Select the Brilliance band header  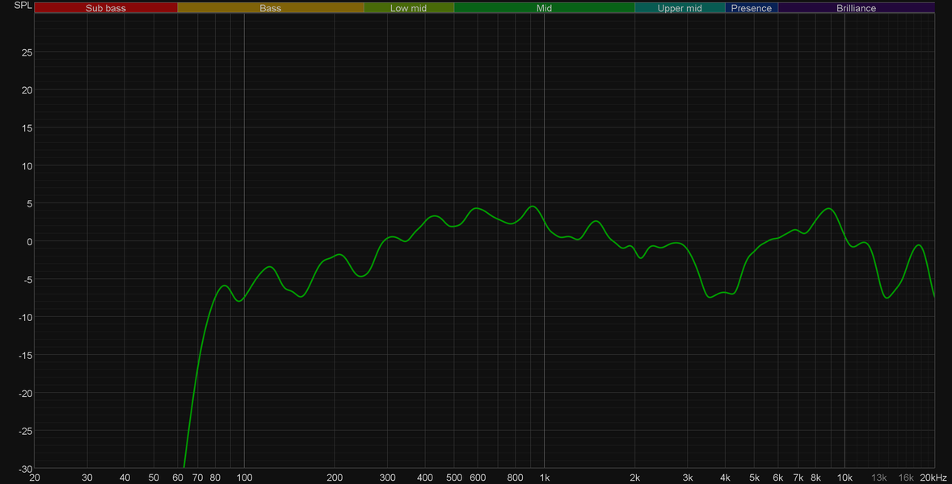pos(856,8)
